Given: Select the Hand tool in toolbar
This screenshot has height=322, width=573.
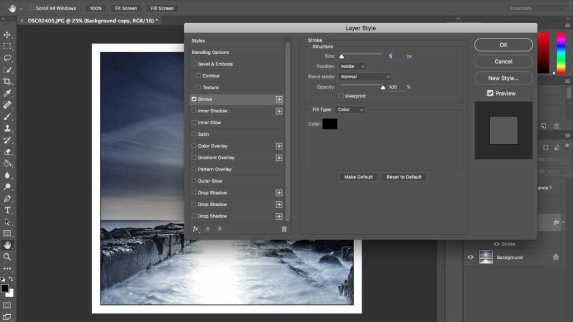Looking at the screenshot, I should (x=7, y=245).
